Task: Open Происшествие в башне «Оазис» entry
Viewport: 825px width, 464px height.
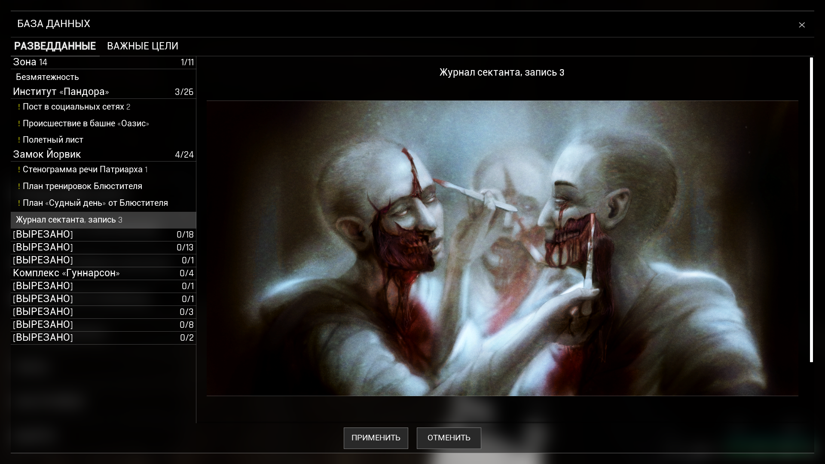Action: (86, 124)
